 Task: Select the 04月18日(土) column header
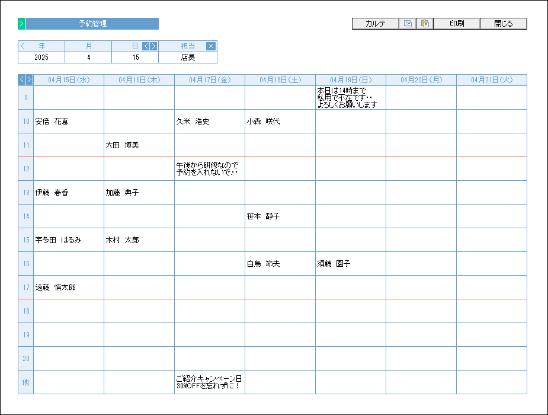pyautogui.click(x=280, y=79)
